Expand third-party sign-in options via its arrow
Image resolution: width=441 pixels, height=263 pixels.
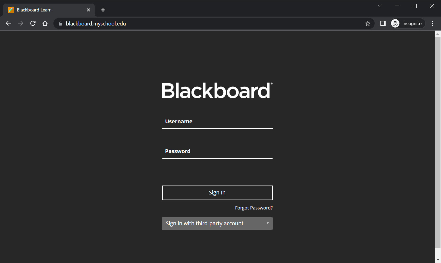(268, 223)
